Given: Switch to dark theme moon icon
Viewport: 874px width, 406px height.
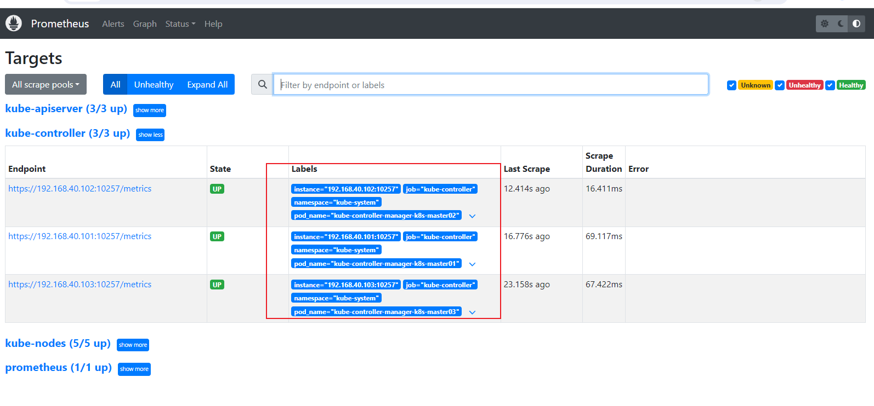Looking at the screenshot, I should tap(841, 24).
